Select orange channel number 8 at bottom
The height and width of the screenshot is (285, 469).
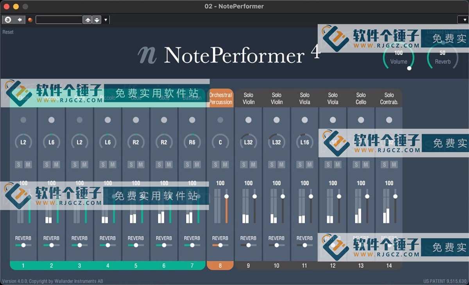pyautogui.click(x=220, y=265)
